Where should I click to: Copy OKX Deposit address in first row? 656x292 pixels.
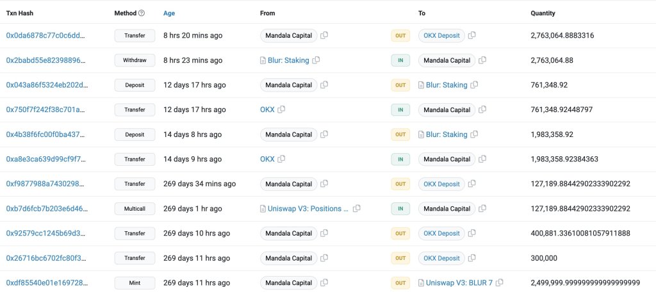(472, 36)
